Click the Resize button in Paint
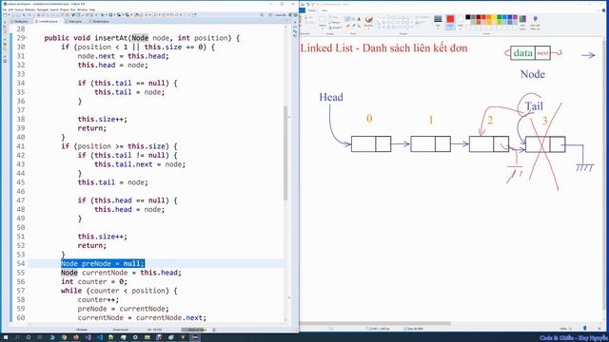 click(335, 23)
